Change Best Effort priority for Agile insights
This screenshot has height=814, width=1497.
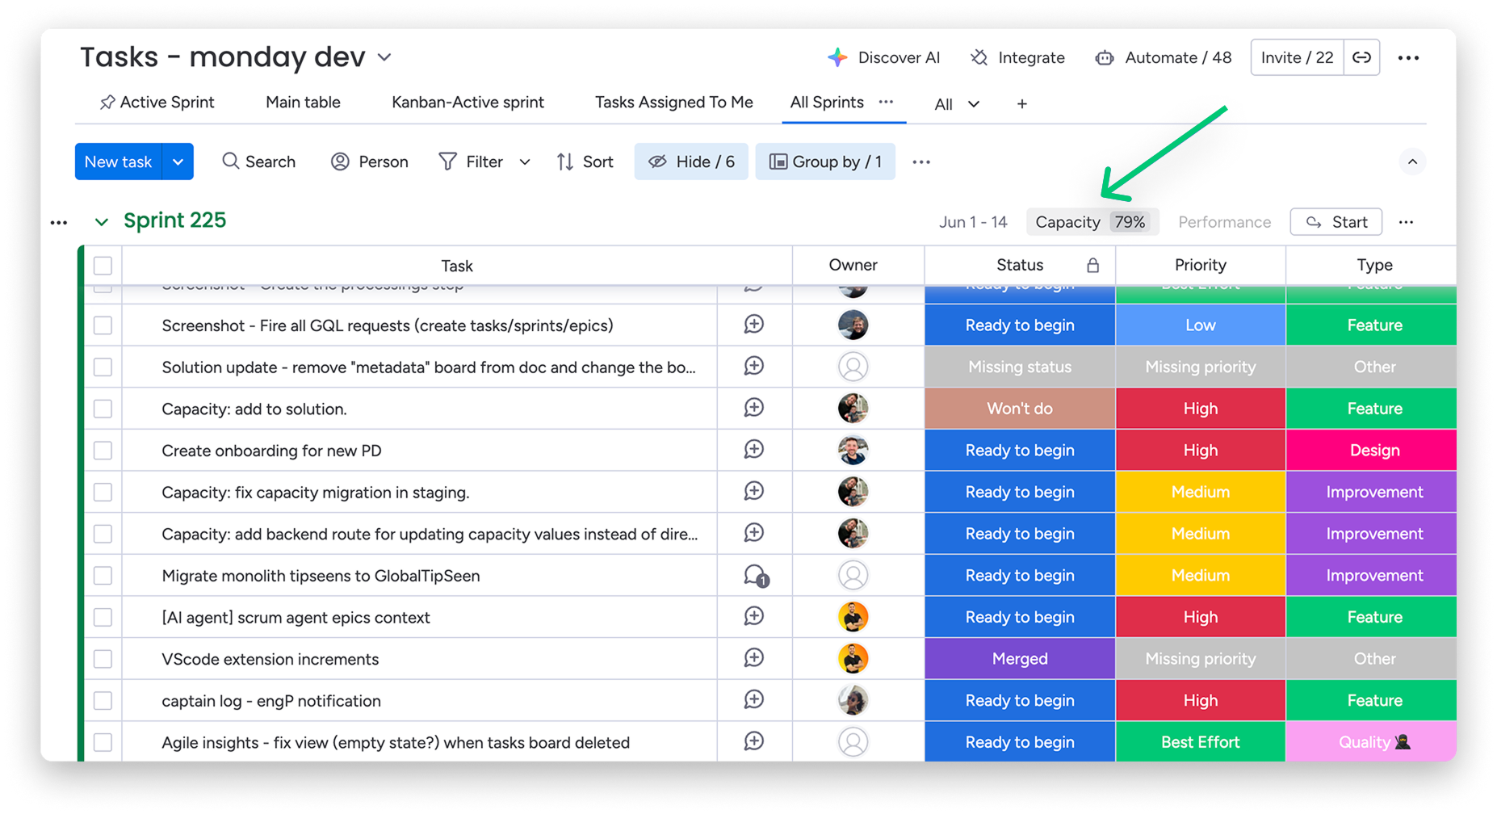1201,742
